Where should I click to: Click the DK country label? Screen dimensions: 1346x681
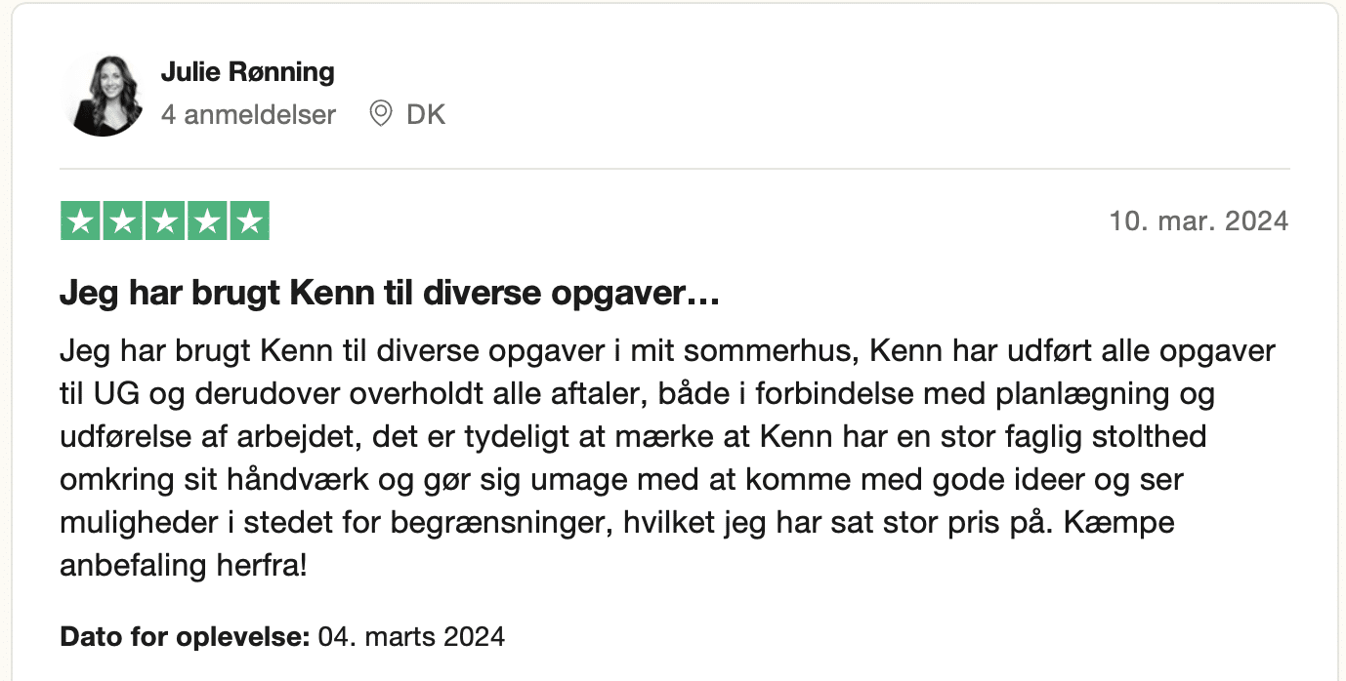(426, 115)
